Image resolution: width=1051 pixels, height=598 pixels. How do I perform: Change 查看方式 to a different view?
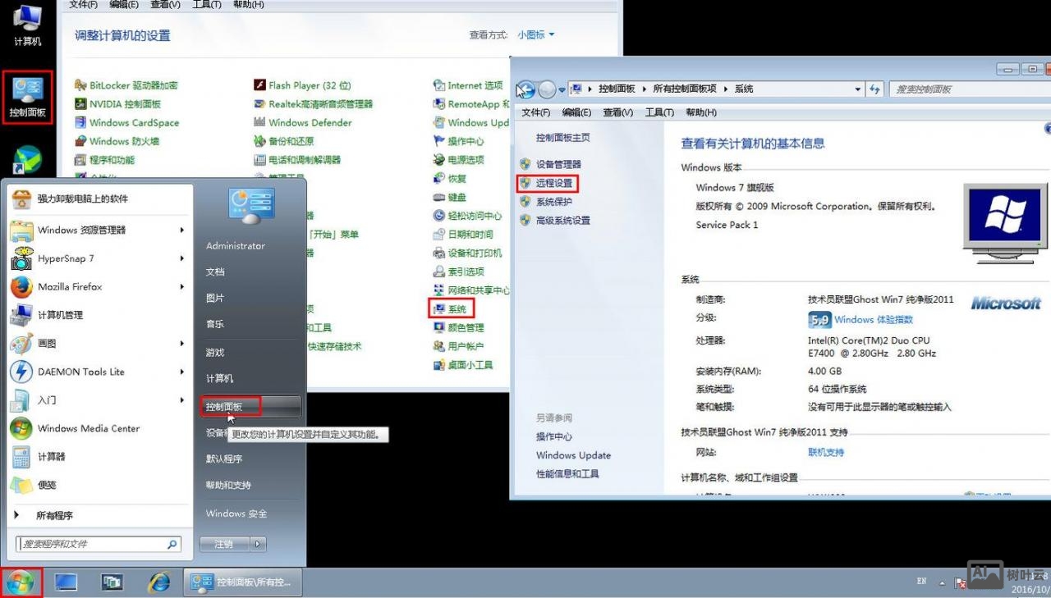[535, 34]
